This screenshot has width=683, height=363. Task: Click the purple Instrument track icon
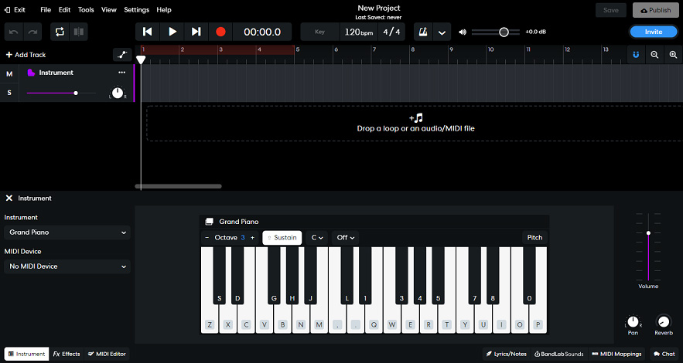(31, 73)
